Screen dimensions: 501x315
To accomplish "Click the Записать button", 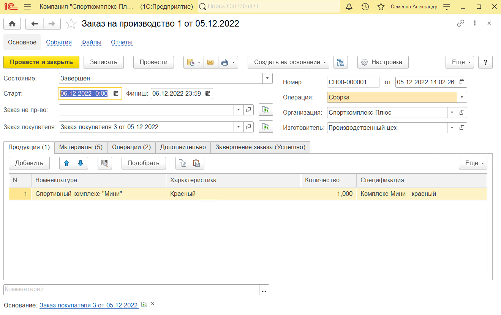I will (x=104, y=62).
